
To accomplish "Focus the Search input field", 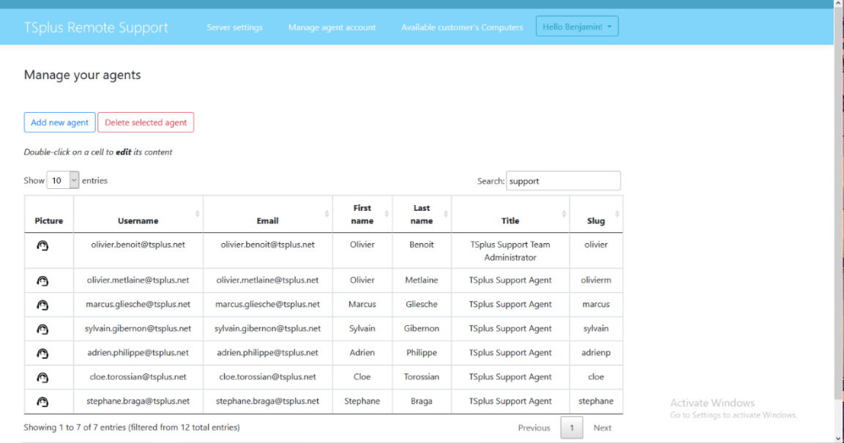I will 563,181.
